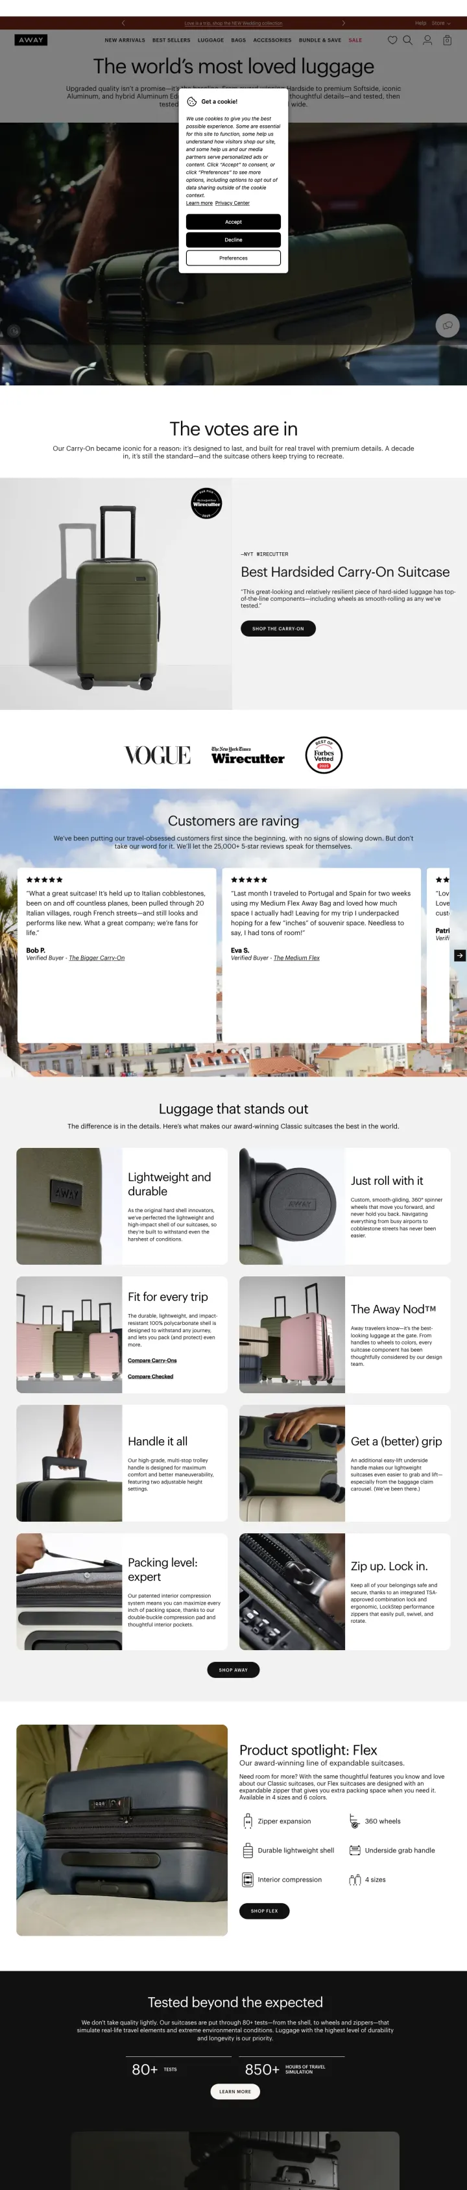467x2190 pixels.
Task: Go to next announcement banner arrow
Action: pyautogui.click(x=343, y=23)
